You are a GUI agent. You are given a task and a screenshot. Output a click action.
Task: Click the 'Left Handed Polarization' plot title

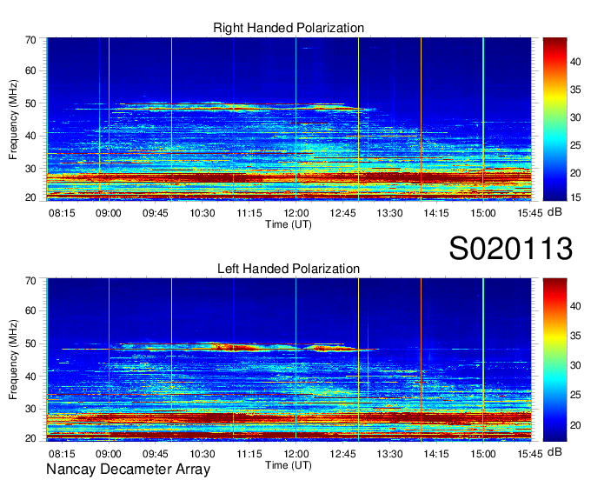[x=289, y=269]
